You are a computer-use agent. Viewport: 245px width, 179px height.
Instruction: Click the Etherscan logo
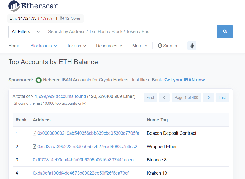coord(34,6)
